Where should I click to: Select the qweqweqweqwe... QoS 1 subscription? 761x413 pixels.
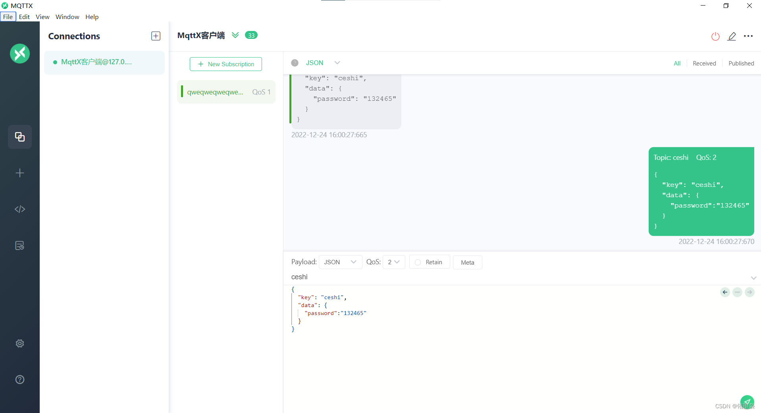226,92
